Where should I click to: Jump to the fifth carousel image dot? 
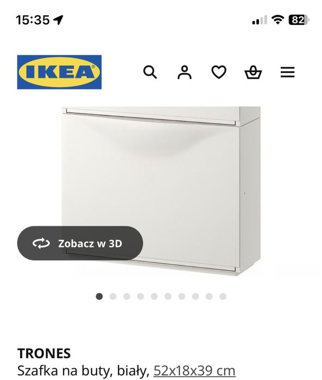point(154,296)
